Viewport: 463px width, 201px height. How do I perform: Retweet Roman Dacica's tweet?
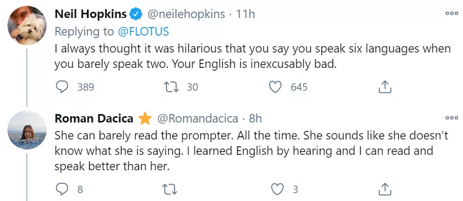click(x=170, y=189)
